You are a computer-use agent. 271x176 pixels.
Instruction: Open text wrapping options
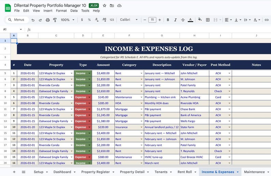point(247,20)
